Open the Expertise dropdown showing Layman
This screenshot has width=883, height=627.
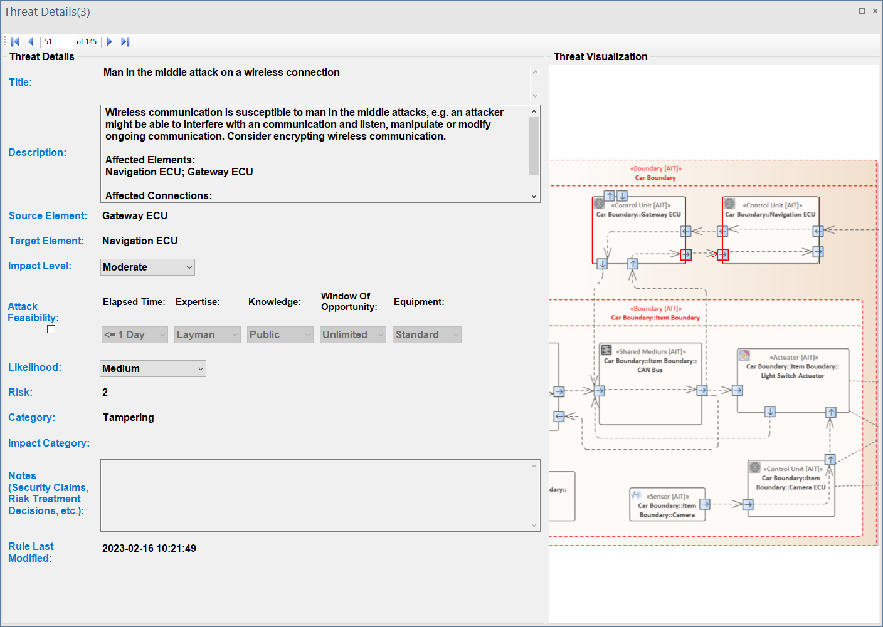[207, 335]
